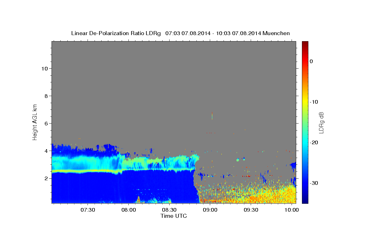Click the yellow section of the colorbar
This screenshot has height=244, width=366.
(305, 101)
